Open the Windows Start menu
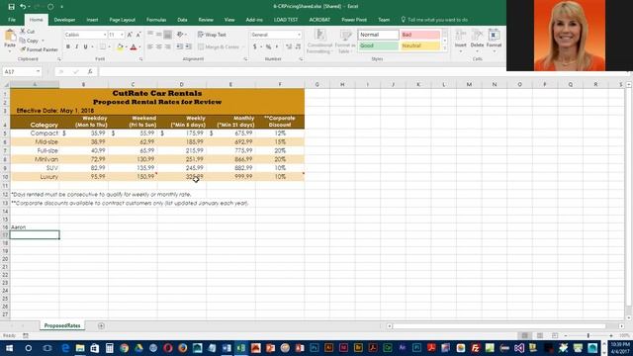Screen dimensions: 633x356 (9, 348)
